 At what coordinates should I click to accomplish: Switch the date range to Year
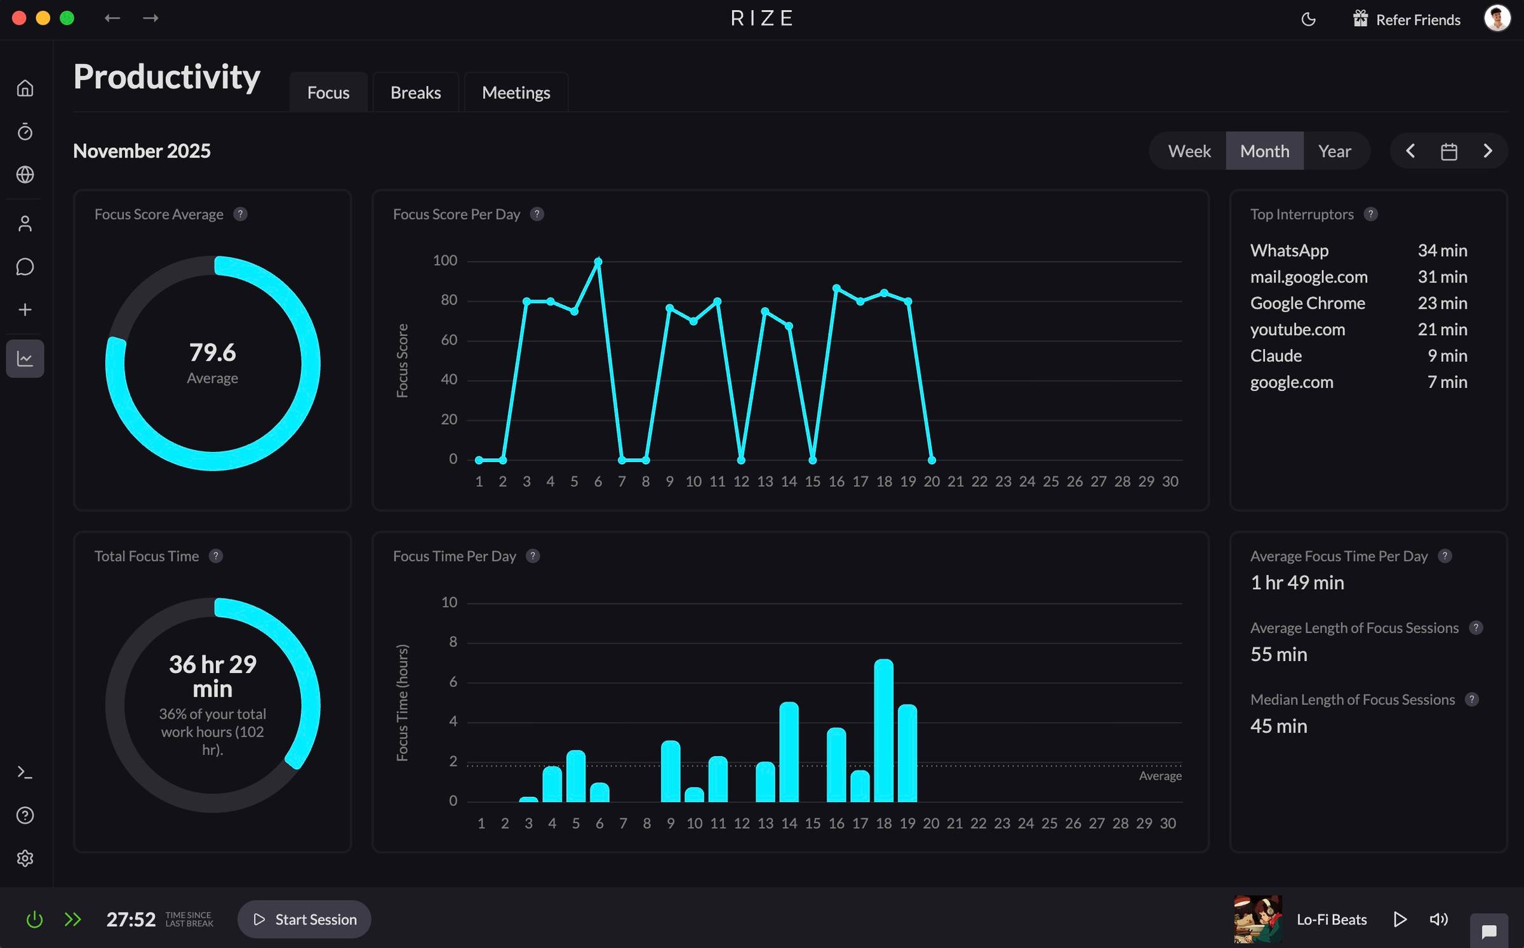click(x=1335, y=150)
